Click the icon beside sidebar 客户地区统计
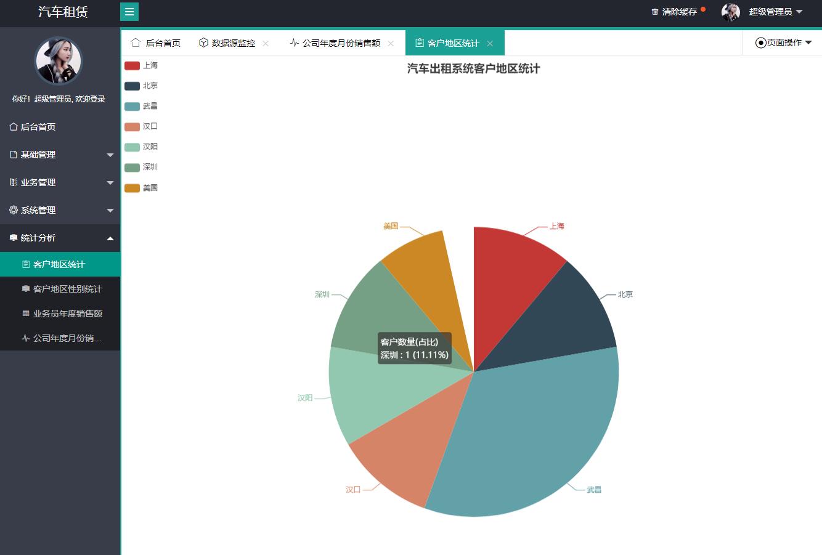Viewport: 822px width, 555px height. point(26,264)
